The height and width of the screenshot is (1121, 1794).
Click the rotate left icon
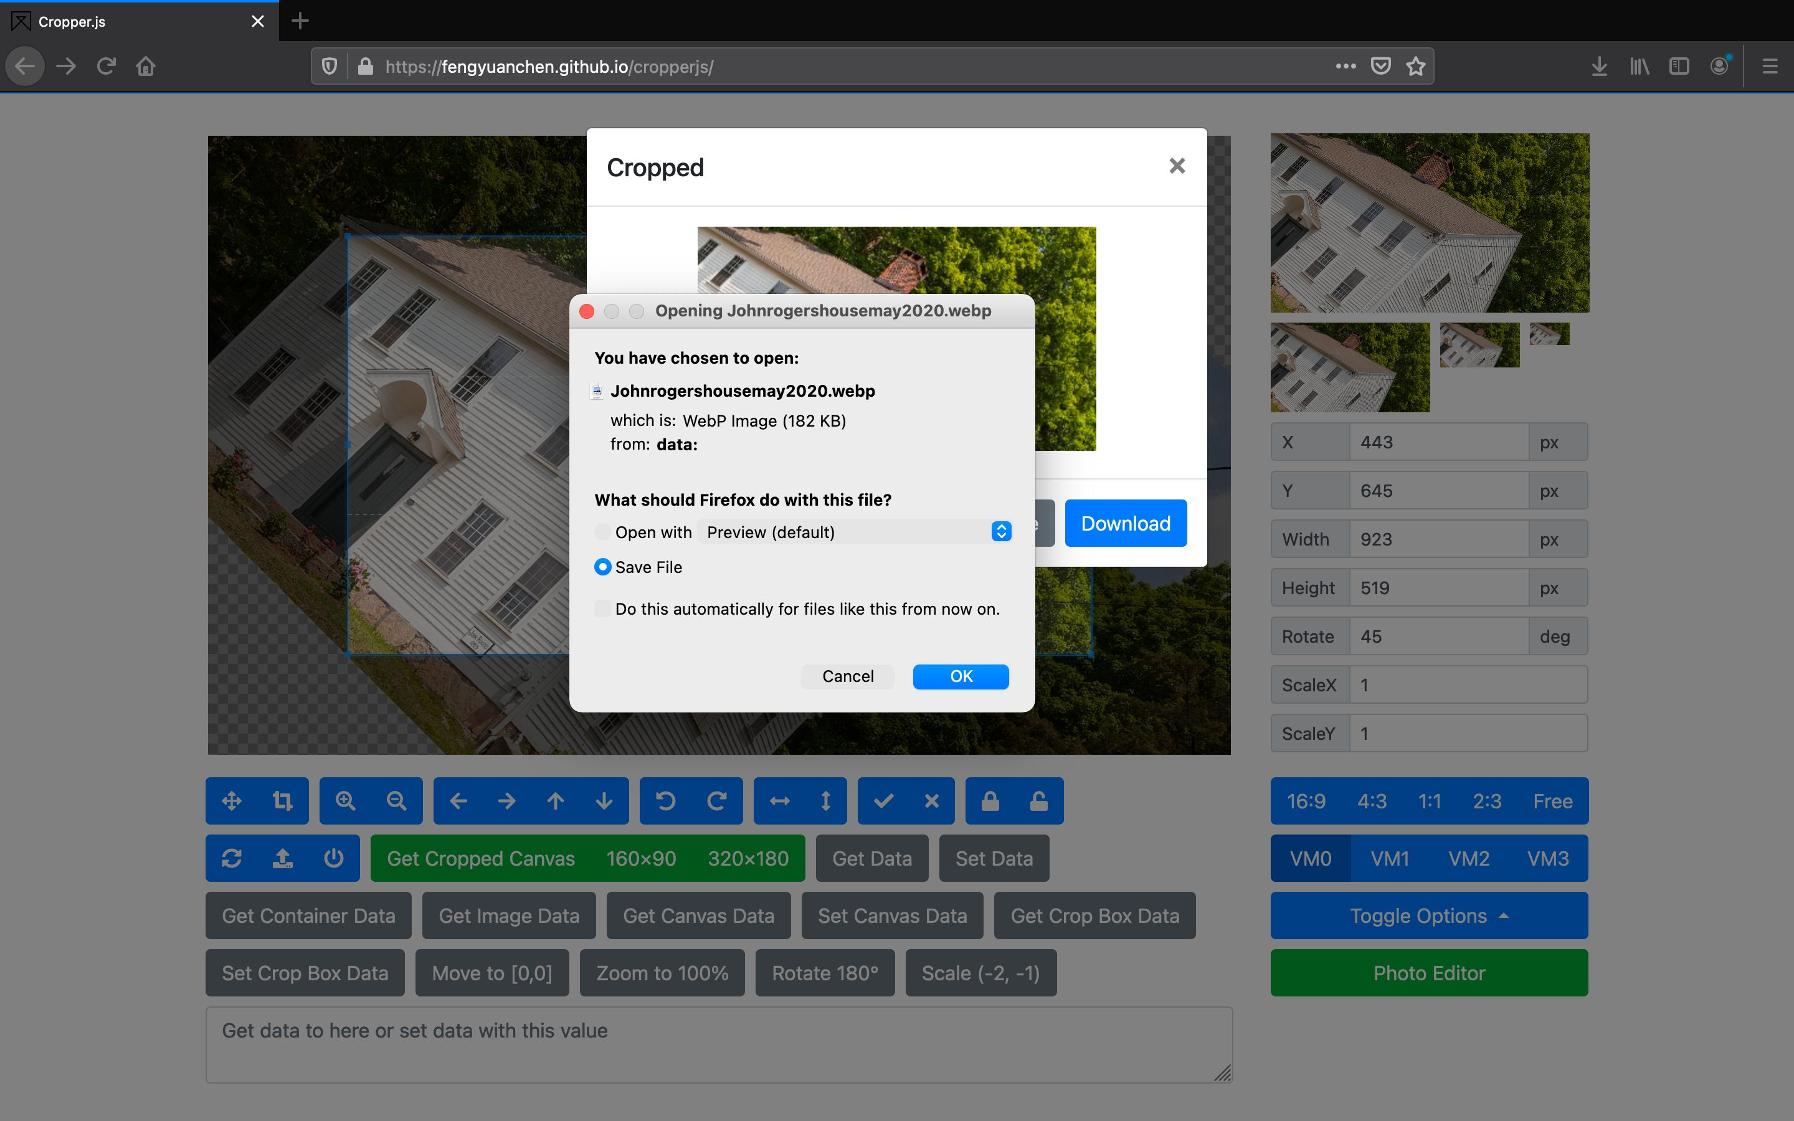[666, 801]
